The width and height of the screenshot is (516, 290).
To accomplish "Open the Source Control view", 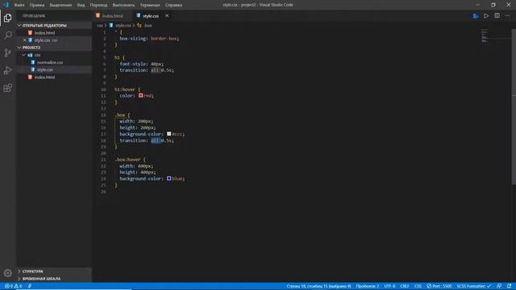I will pos(7,53).
